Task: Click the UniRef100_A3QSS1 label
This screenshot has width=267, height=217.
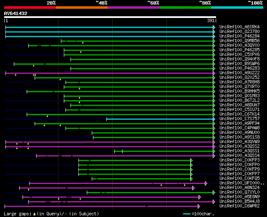Action: point(239,151)
